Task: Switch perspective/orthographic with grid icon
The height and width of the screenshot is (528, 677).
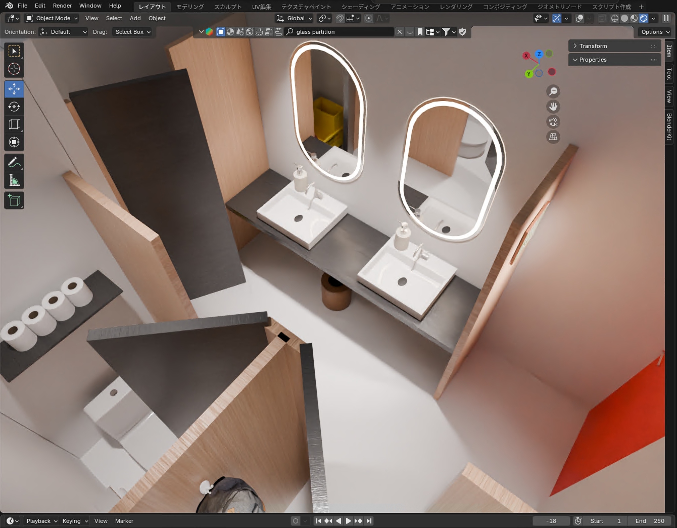Action: pyautogui.click(x=553, y=137)
